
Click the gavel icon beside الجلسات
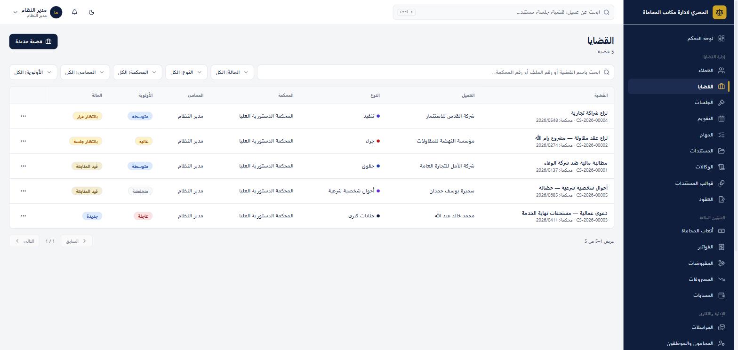[x=721, y=103]
